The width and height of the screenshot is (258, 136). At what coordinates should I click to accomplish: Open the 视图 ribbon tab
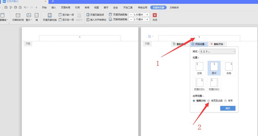click(x=96, y=8)
